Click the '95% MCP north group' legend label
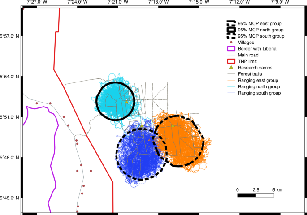 [x=260, y=30]
